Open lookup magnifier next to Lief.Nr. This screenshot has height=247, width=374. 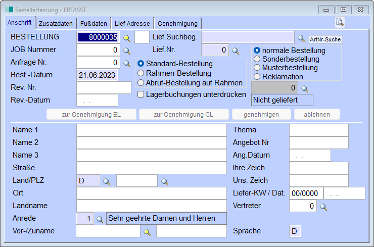[x=236, y=51]
